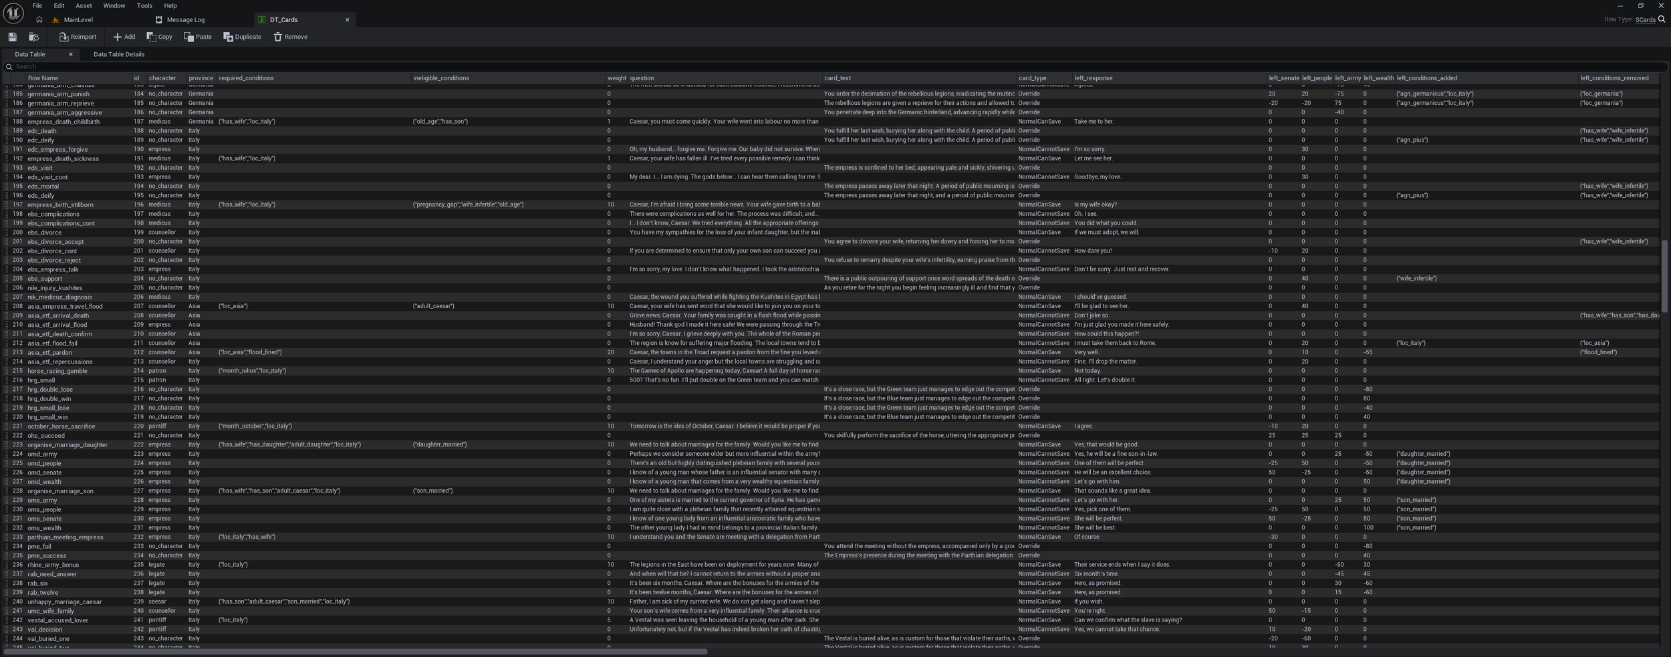Image resolution: width=1671 pixels, height=657 pixels.
Task: Select row unhappy_marriage_caesar
Action: [x=832, y=602]
